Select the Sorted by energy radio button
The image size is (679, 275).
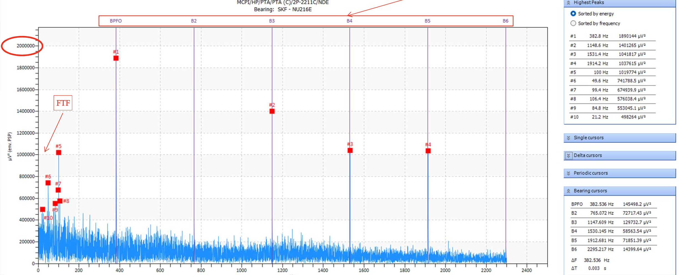pos(573,14)
